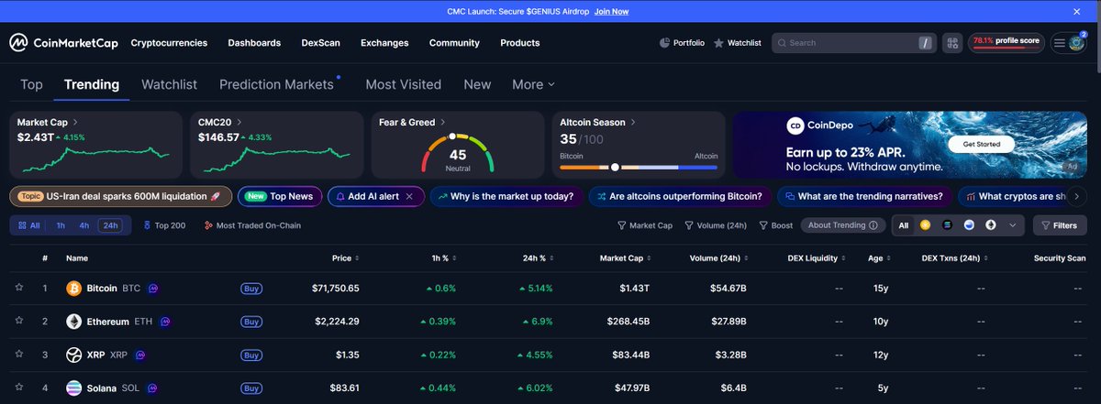
Task: Filter by Ethereum network icon
Action: (x=991, y=225)
